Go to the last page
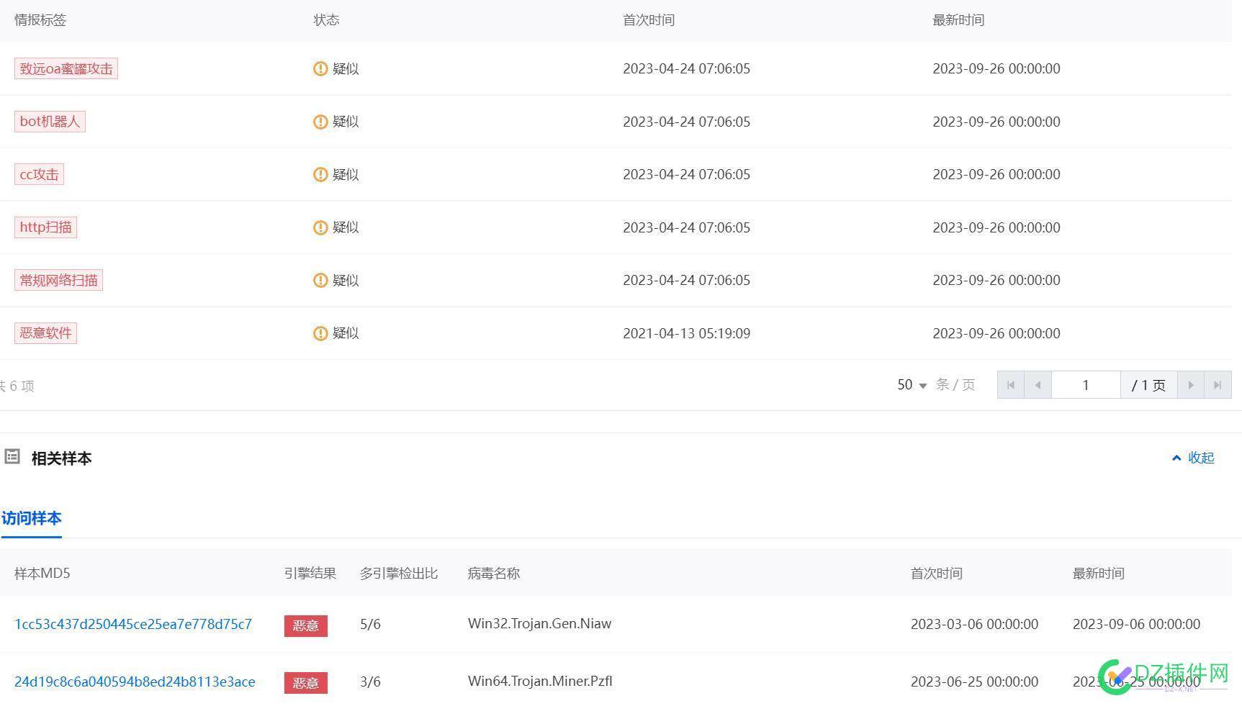The image size is (1242, 706). (x=1218, y=385)
